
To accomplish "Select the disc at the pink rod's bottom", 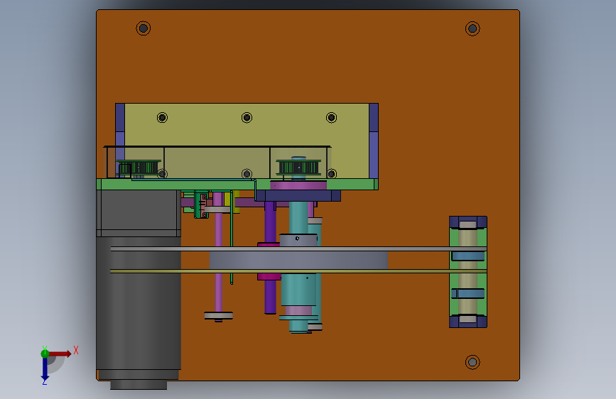I will (x=218, y=315).
